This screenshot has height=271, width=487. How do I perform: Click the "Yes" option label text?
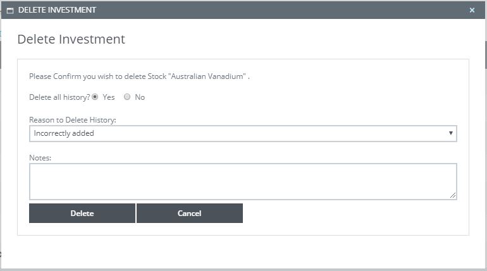(108, 97)
